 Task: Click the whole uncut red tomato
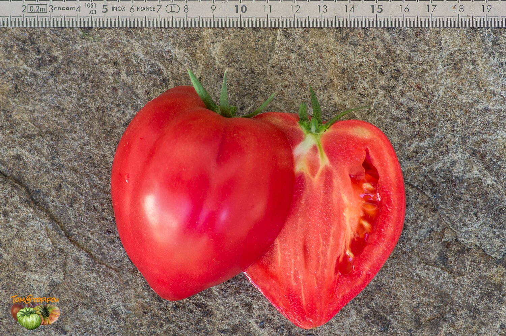click(x=202, y=194)
